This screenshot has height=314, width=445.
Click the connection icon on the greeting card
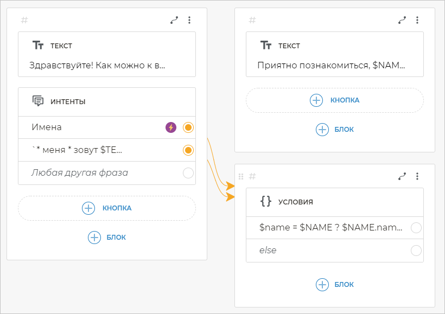point(174,20)
